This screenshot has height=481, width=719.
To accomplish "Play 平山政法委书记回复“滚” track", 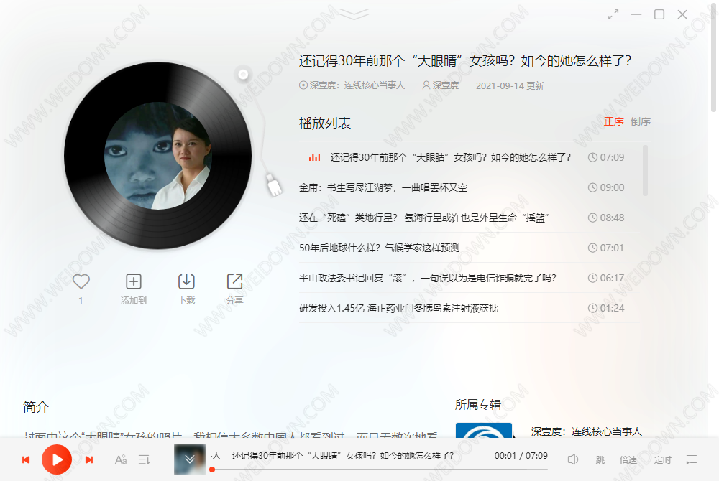I will [x=469, y=278].
